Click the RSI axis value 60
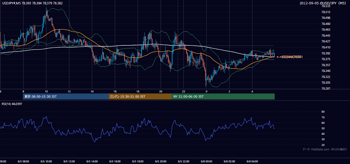The height and width of the screenshot is (164, 350). pos(323,123)
